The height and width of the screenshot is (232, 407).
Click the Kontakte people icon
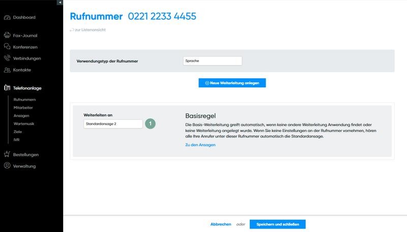click(x=7, y=70)
